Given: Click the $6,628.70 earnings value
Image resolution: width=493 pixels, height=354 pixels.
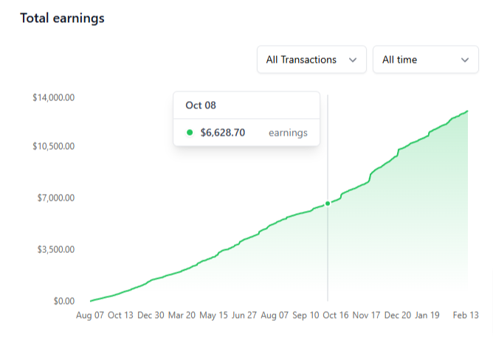Looking at the screenshot, I should click(223, 133).
